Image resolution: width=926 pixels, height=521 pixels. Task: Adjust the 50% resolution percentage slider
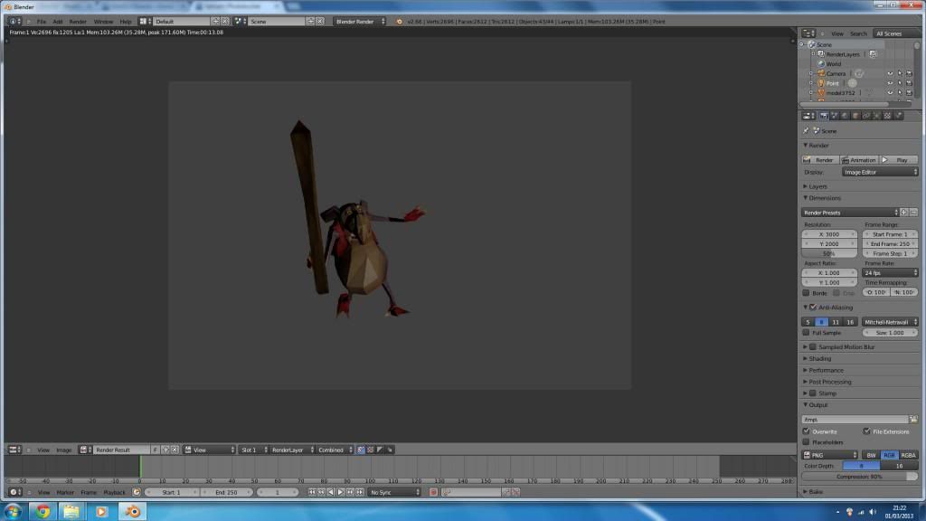point(829,253)
